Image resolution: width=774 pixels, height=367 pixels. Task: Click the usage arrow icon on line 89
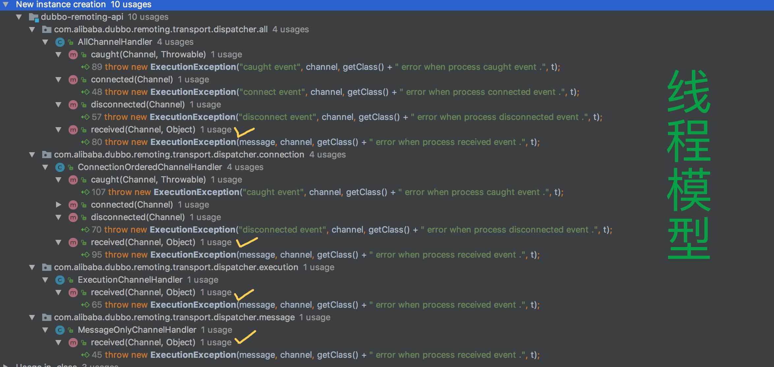click(85, 67)
